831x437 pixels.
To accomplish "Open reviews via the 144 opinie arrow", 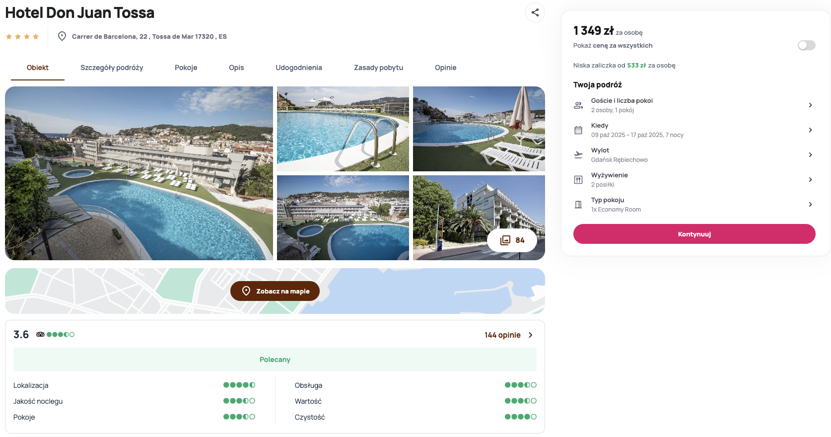I will coord(531,335).
